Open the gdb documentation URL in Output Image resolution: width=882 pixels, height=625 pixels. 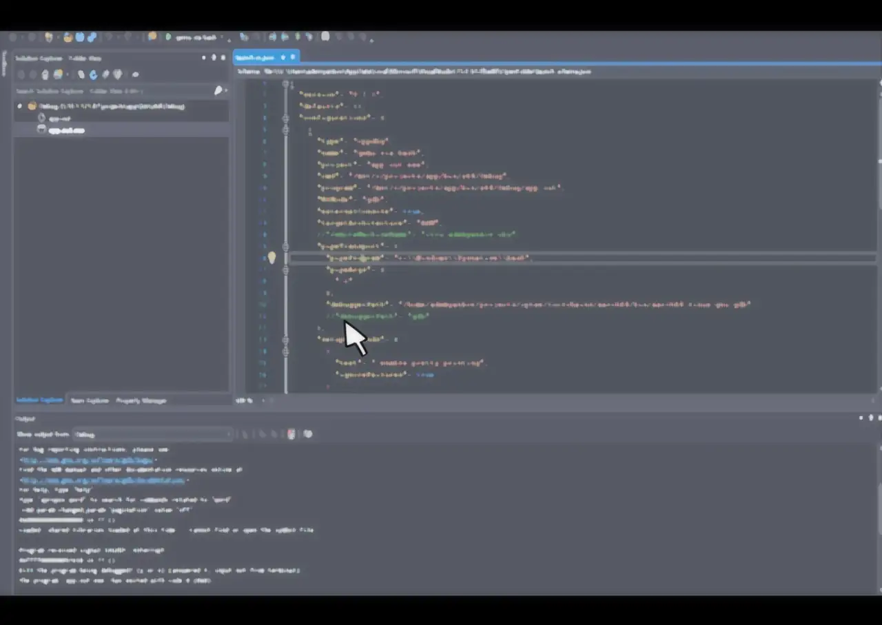click(x=102, y=480)
